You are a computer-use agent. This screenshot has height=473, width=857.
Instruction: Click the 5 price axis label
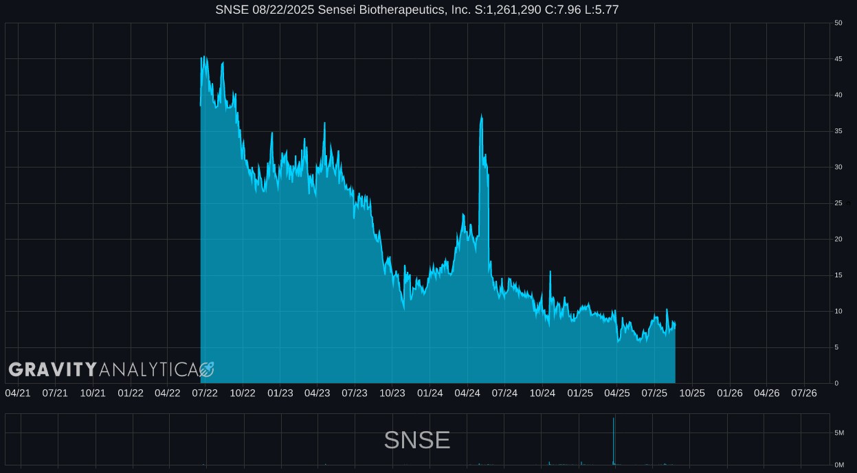836,347
